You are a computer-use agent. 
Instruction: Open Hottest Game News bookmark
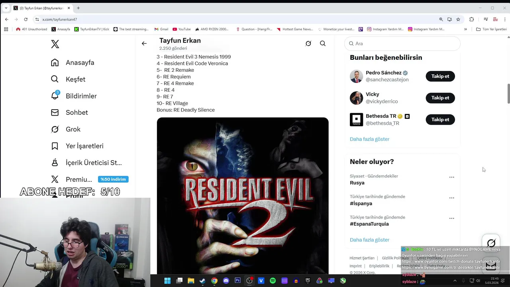pos(295,29)
